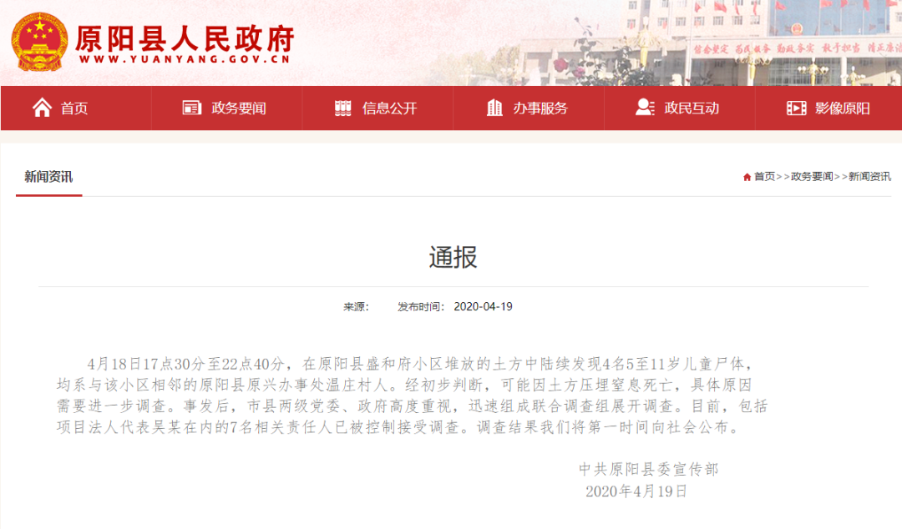Screen dimensions: 902x529
Task: Click the line starting 均系与该小区相邻
Action: tap(404, 385)
